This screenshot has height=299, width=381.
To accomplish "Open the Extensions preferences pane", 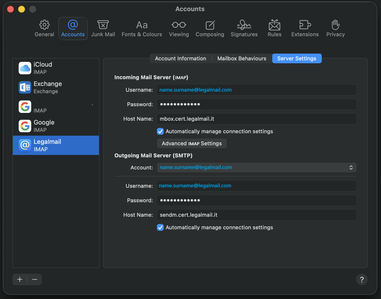I will (305, 29).
